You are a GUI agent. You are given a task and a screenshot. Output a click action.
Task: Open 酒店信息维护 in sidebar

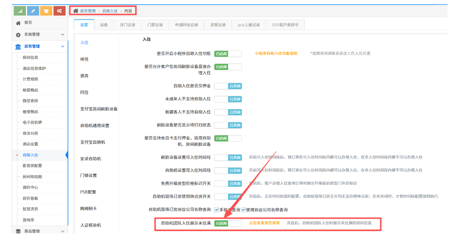34,68
